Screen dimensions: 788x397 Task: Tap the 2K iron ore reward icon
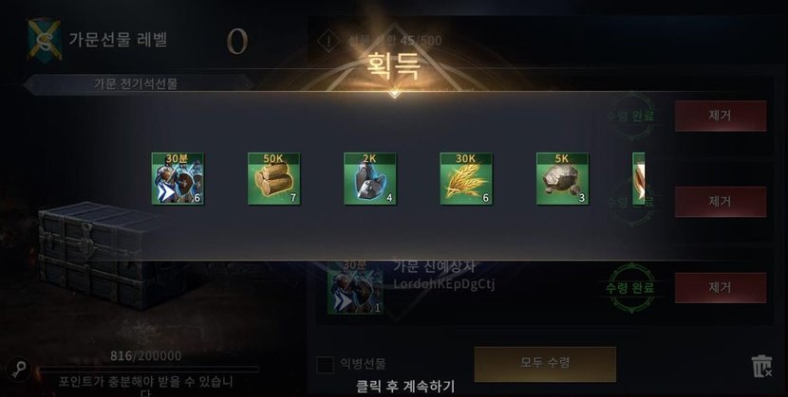click(x=370, y=178)
